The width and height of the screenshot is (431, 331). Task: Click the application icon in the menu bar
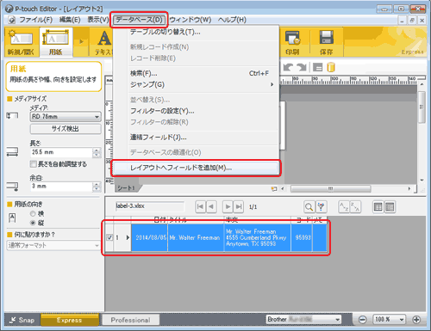(x=11, y=20)
